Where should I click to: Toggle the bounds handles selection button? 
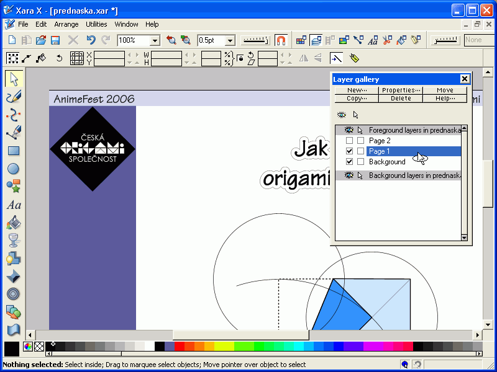12,58
